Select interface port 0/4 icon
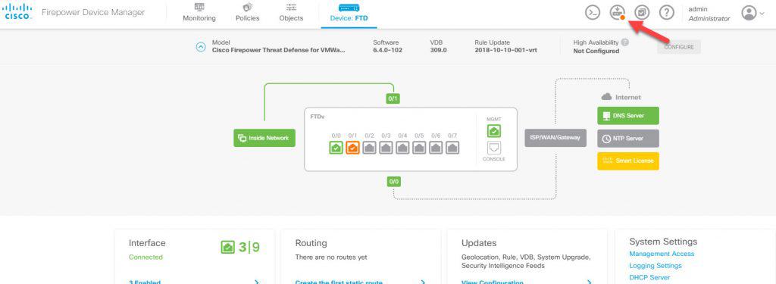The width and height of the screenshot is (776, 284). (x=402, y=148)
